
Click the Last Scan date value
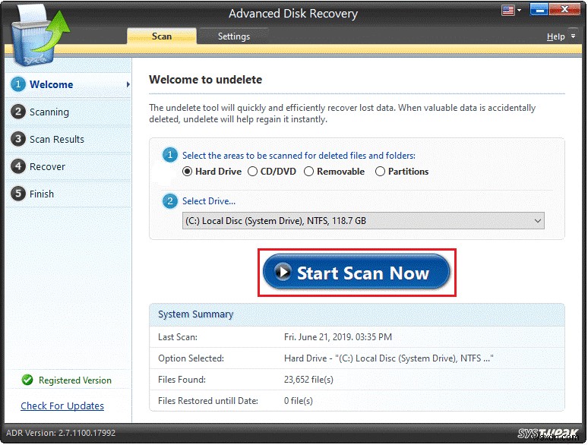click(x=338, y=337)
